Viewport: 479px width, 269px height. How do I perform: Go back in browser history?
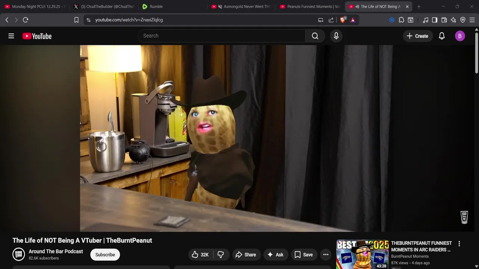[7, 20]
